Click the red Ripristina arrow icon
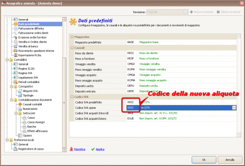The width and height of the screenshot is (245, 166). click(71, 149)
